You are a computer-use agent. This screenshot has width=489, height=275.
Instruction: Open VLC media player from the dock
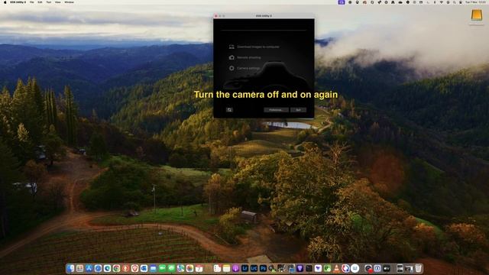click(337, 268)
